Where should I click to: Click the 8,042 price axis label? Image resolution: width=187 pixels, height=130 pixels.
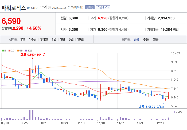click(175, 80)
